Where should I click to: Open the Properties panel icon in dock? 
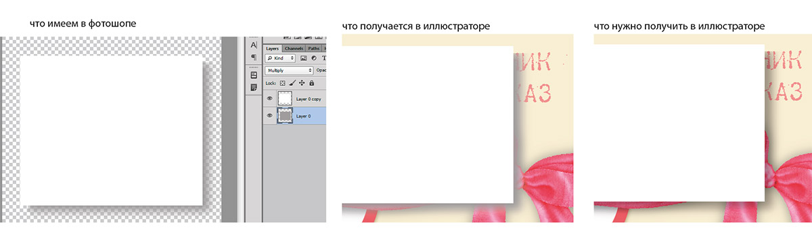coord(254,75)
